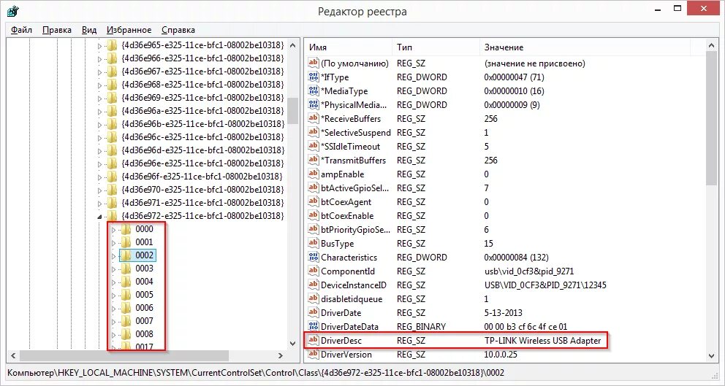Click folder icon of 0001 subkey
The width and height of the screenshot is (725, 386).
126,242
